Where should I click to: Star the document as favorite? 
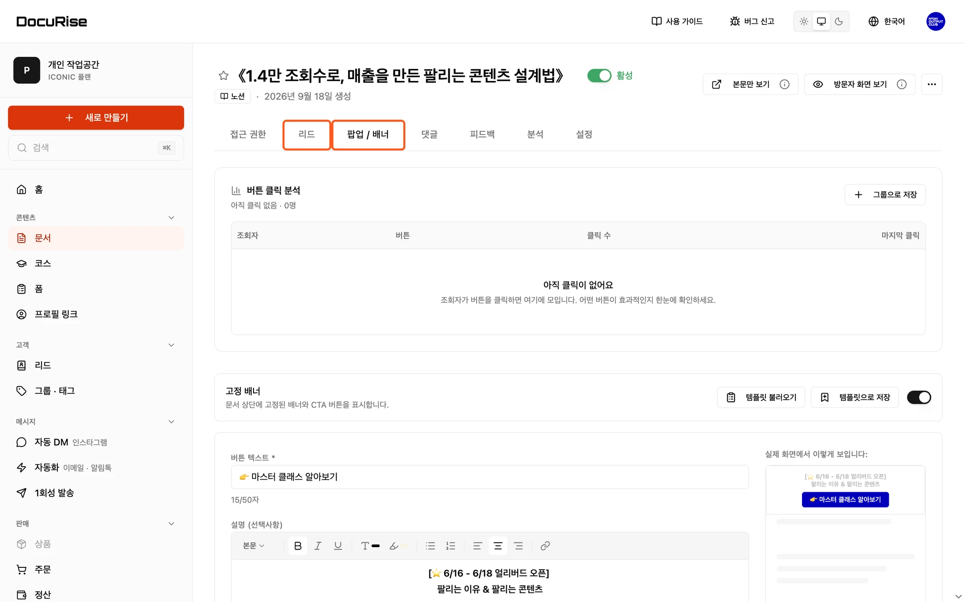(x=223, y=76)
